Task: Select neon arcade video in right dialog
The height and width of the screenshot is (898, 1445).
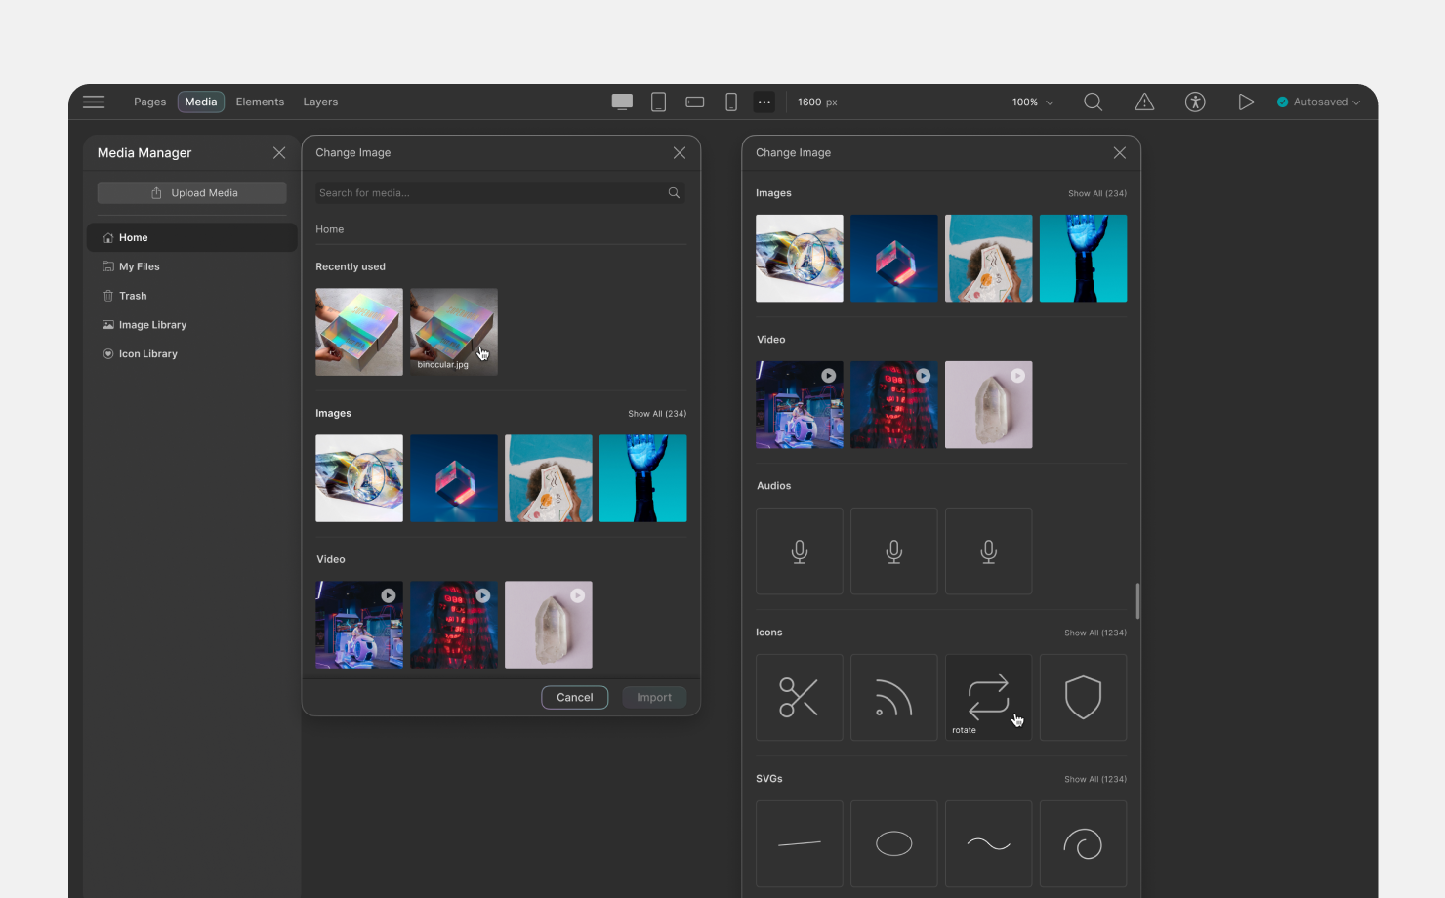Action: (800, 405)
